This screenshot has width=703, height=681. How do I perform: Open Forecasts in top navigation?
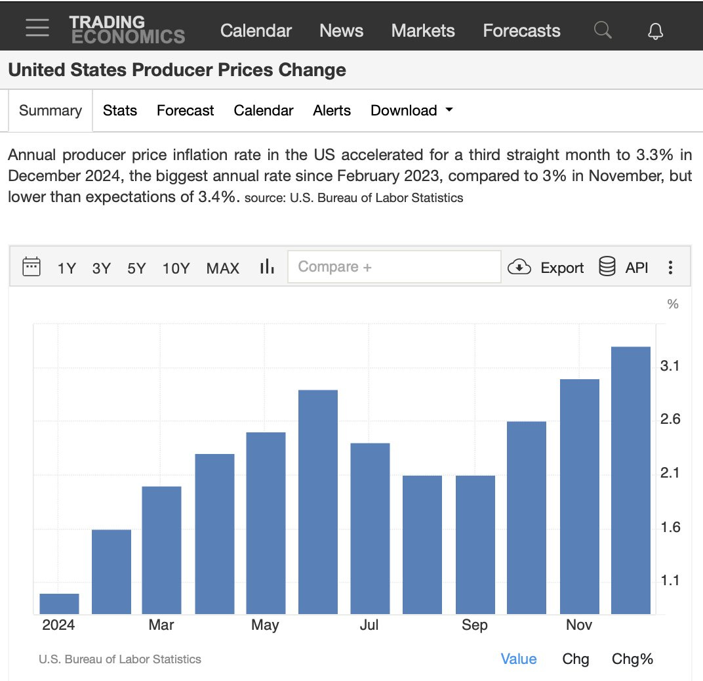[x=521, y=30]
